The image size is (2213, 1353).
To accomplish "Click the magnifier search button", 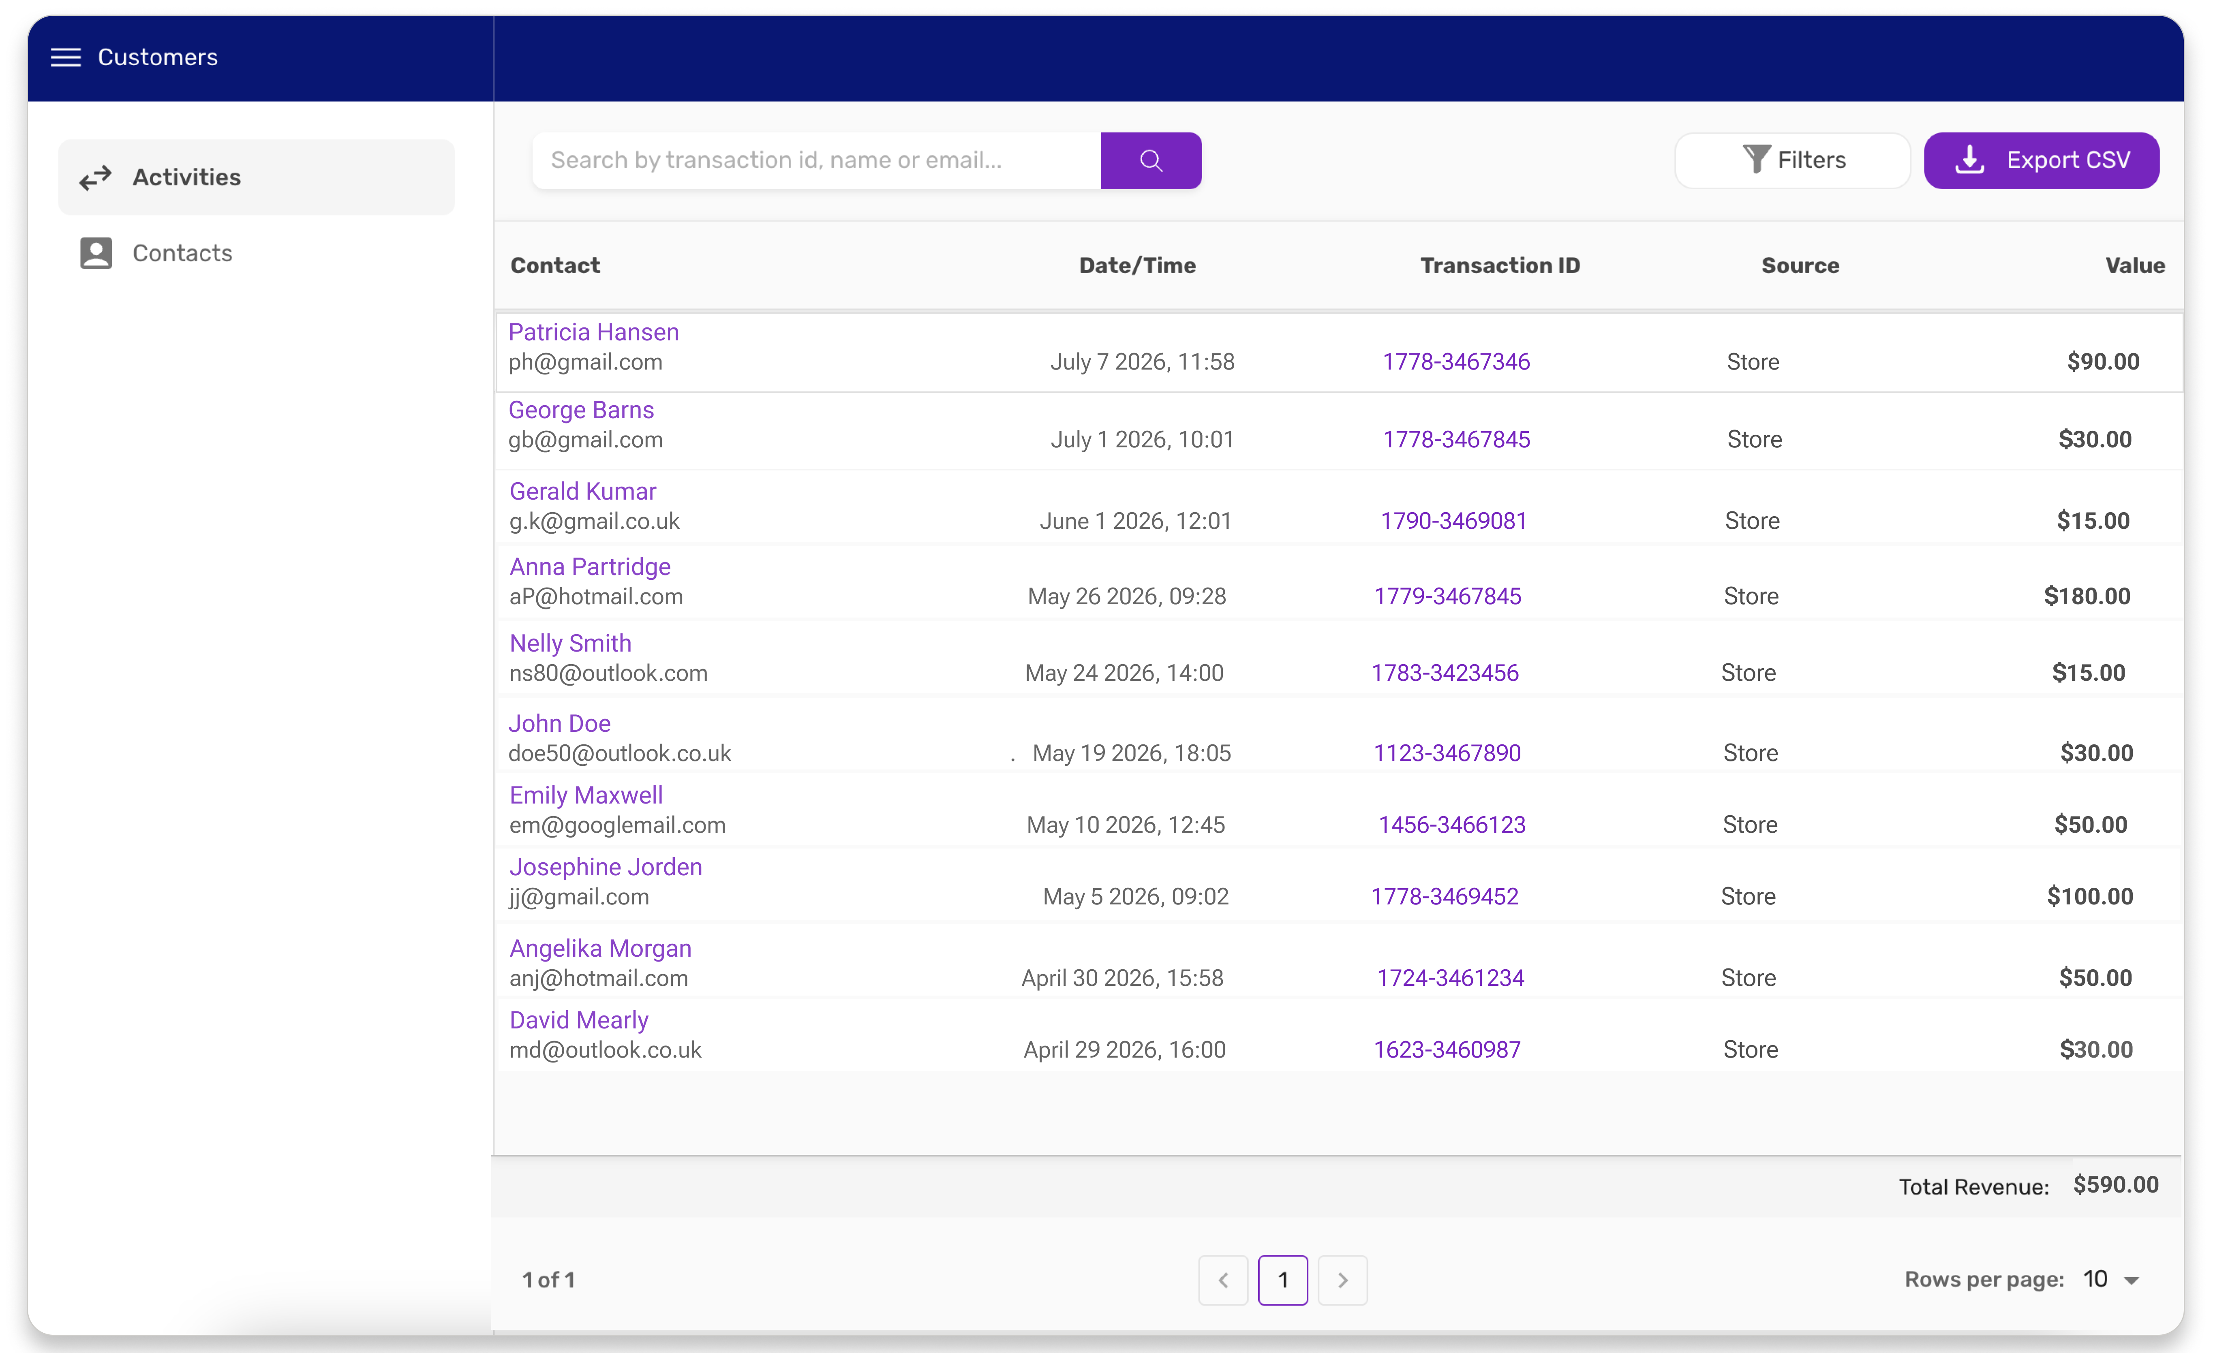I will (x=1151, y=161).
